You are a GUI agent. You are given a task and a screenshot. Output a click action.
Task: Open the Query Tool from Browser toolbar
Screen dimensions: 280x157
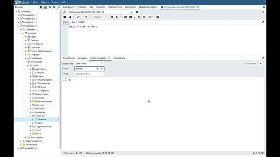(x=41, y=7)
